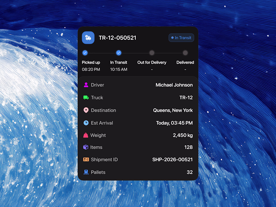
Task: Click the pallets count 32
Action: pos(190,172)
